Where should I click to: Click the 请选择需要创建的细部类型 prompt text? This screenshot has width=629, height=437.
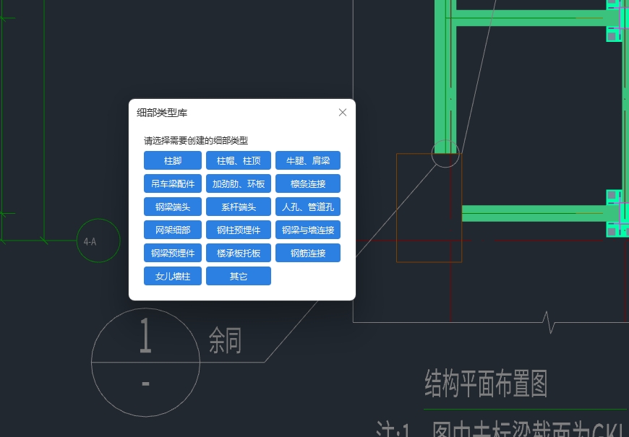[x=196, y=141]
